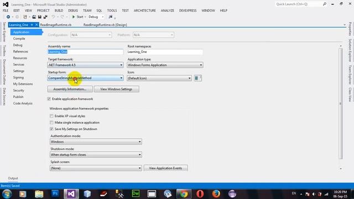Select the Code Analysis properties page

pyautogui.click(x=23, y=103)
